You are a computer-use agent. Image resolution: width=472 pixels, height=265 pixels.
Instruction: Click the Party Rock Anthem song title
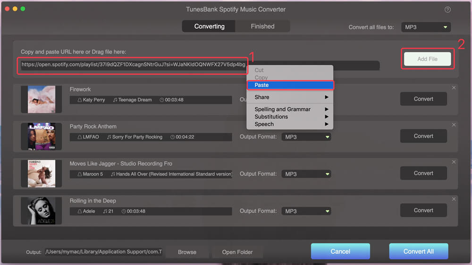93,127
